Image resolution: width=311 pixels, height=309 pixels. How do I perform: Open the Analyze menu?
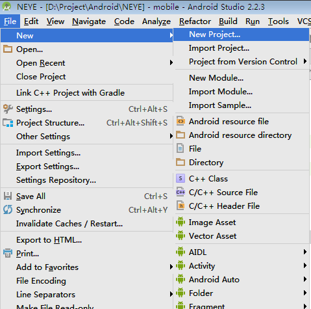pyautogui.click(x=156, y=21)
